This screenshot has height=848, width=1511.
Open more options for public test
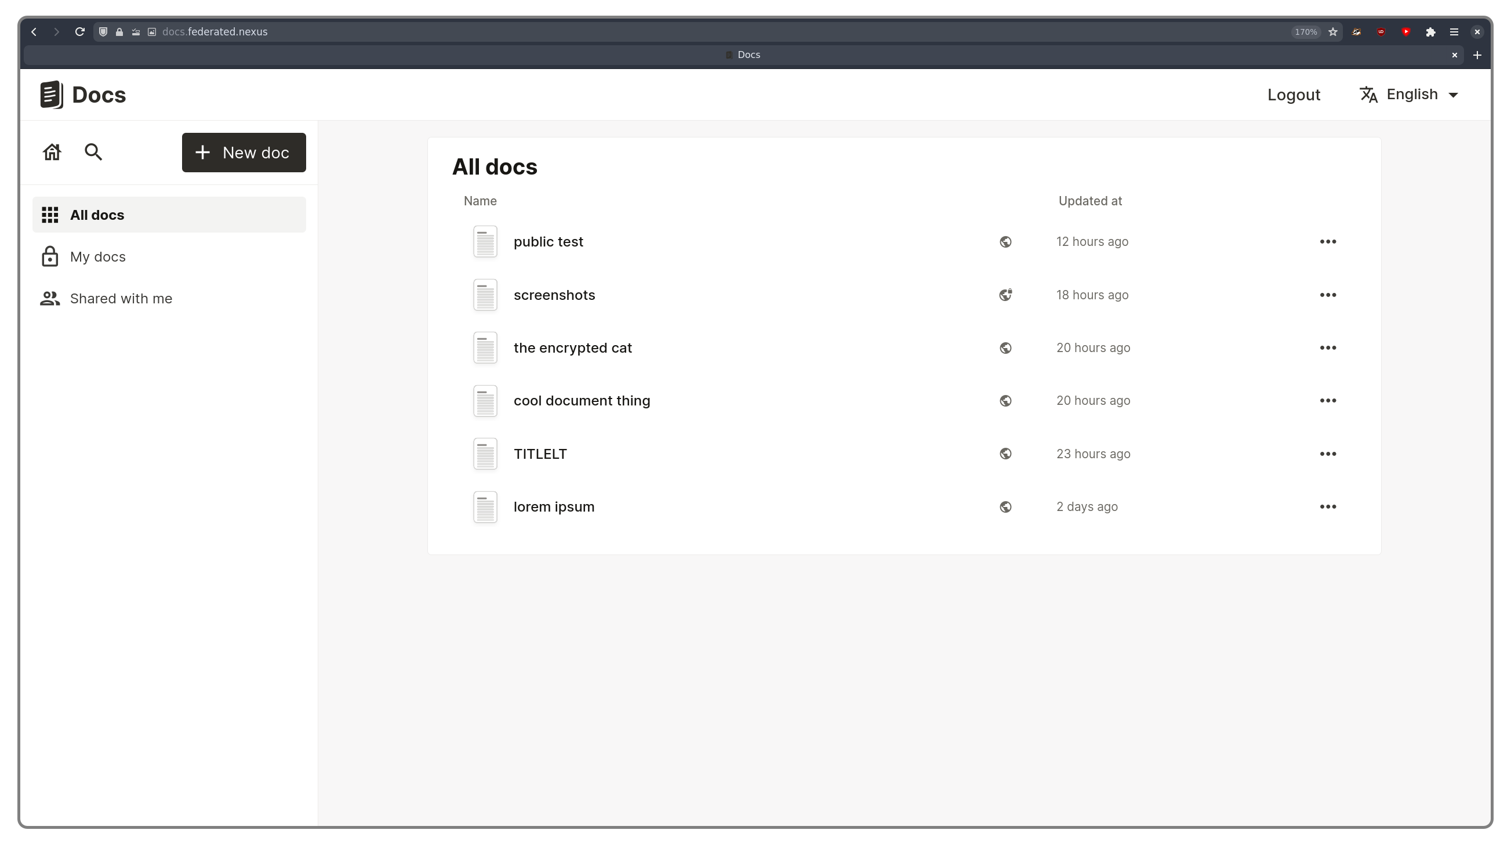[x=1327, y=242]
